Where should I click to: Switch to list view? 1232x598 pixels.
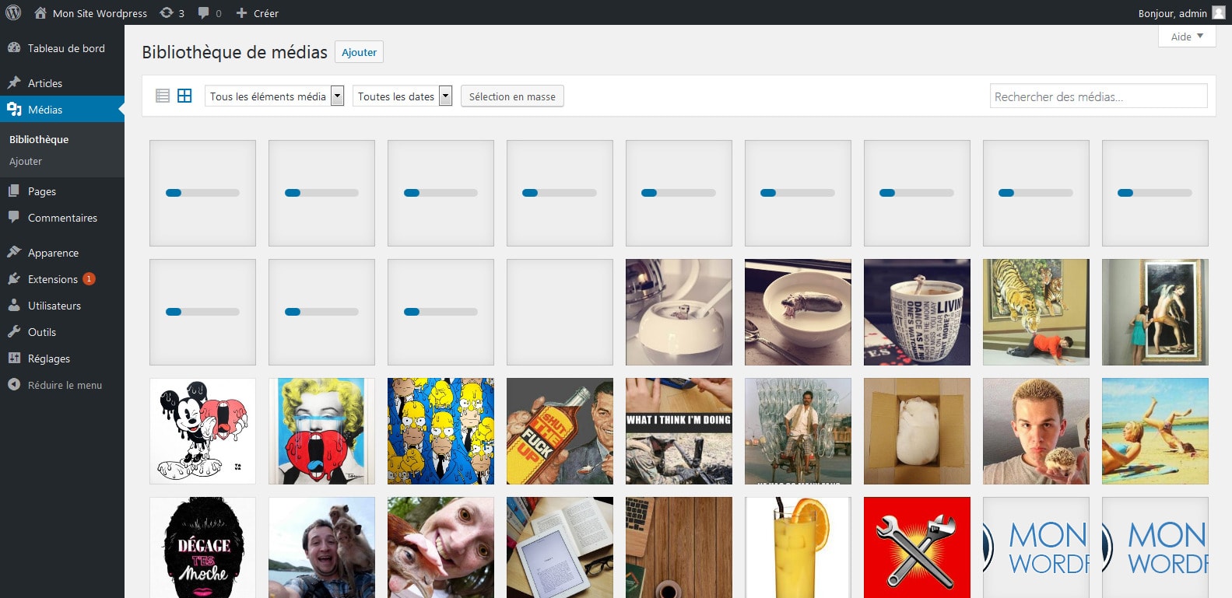163,96
